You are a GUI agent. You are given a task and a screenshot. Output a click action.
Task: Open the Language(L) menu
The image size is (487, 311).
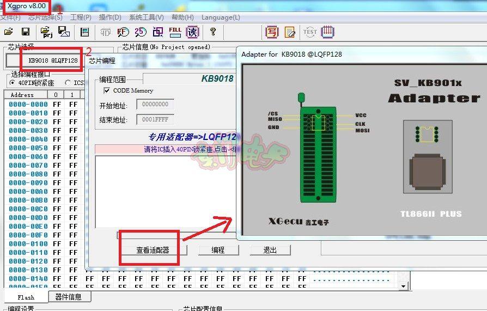click(221, 17)
